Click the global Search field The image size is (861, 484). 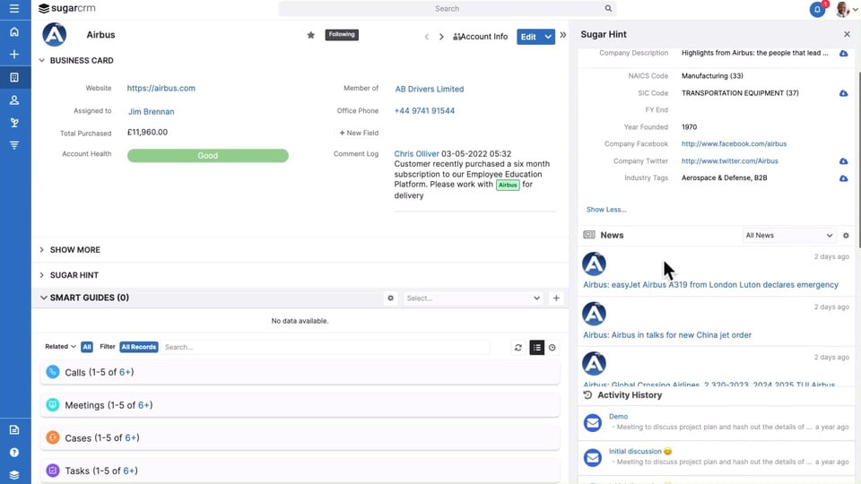(447, 9)
